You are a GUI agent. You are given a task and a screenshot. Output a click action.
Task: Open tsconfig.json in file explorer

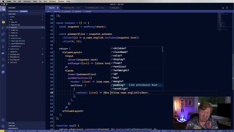[x=26, y=60]
